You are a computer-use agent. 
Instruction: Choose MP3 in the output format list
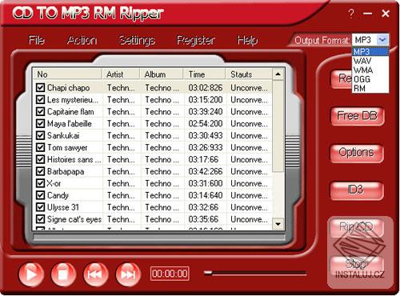coord(370,51)
